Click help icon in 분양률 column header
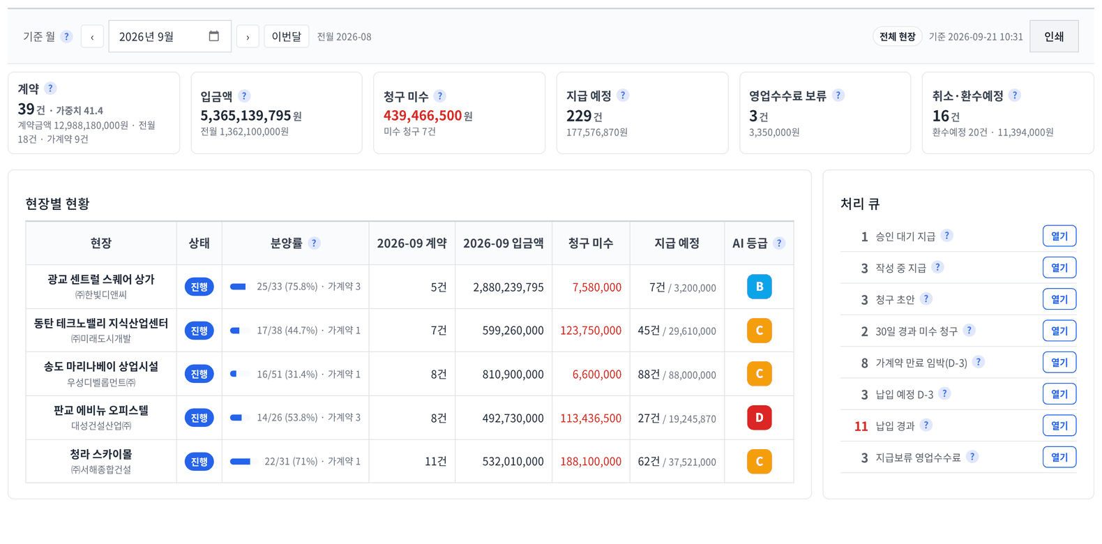Viewport: 1102px width, 544px height. tap(315, 243)
